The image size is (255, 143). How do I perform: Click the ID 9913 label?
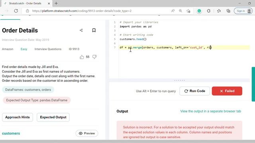(74, 49)
